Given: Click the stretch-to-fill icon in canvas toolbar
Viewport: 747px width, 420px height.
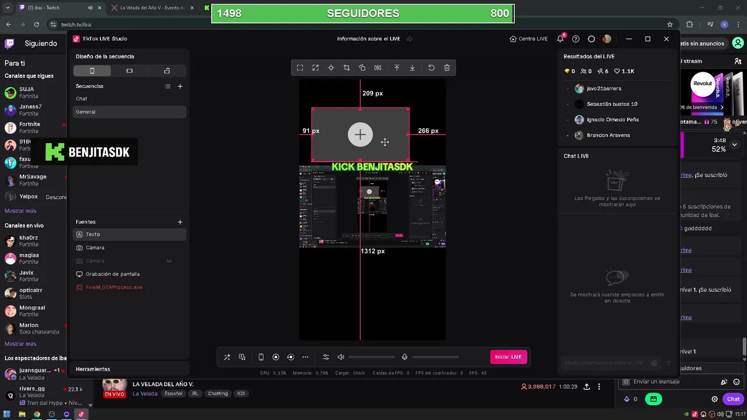Looking at the screenshot, I should coord(316,68).
